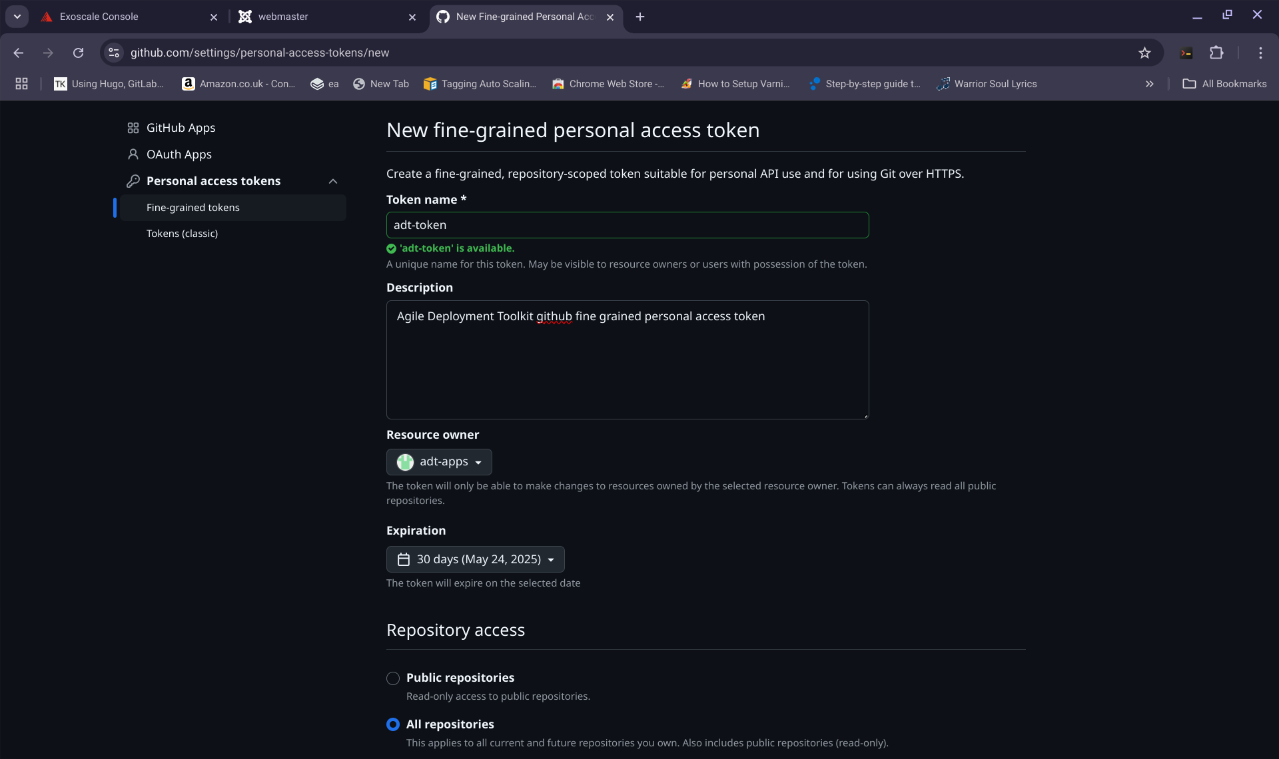Image resolution: width=1279 pixels, height=759 pixels.
Task: Close the Exoscale Console tab
Action: (x=214, y=17)
